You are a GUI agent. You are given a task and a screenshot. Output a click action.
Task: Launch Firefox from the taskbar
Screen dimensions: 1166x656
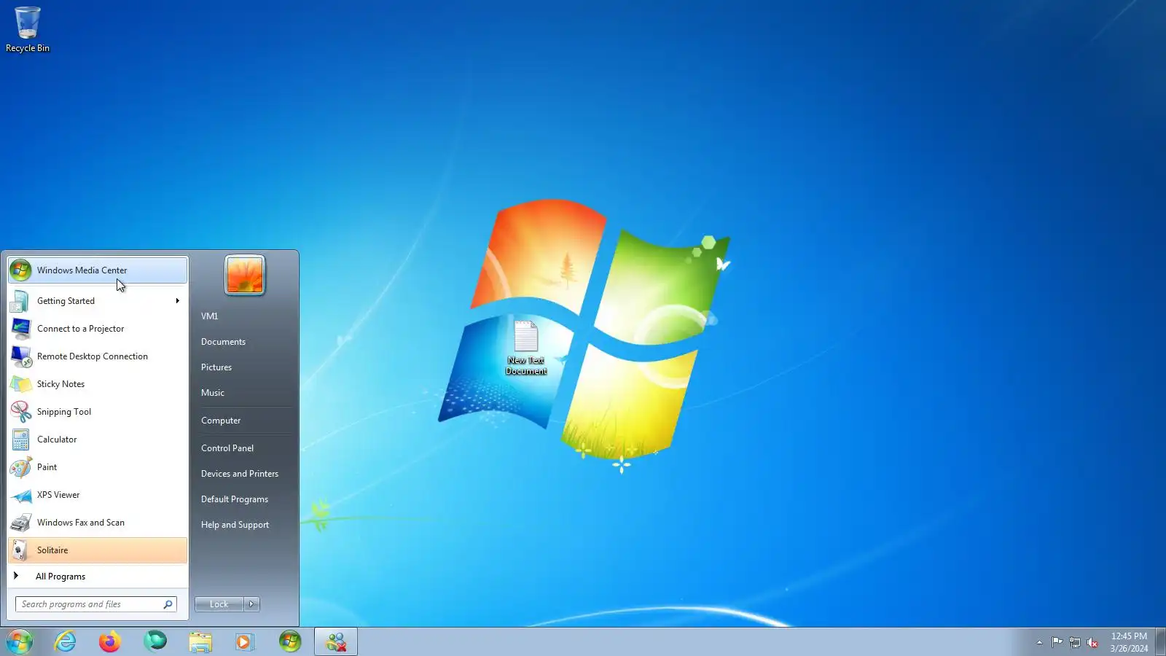[110, 641]
